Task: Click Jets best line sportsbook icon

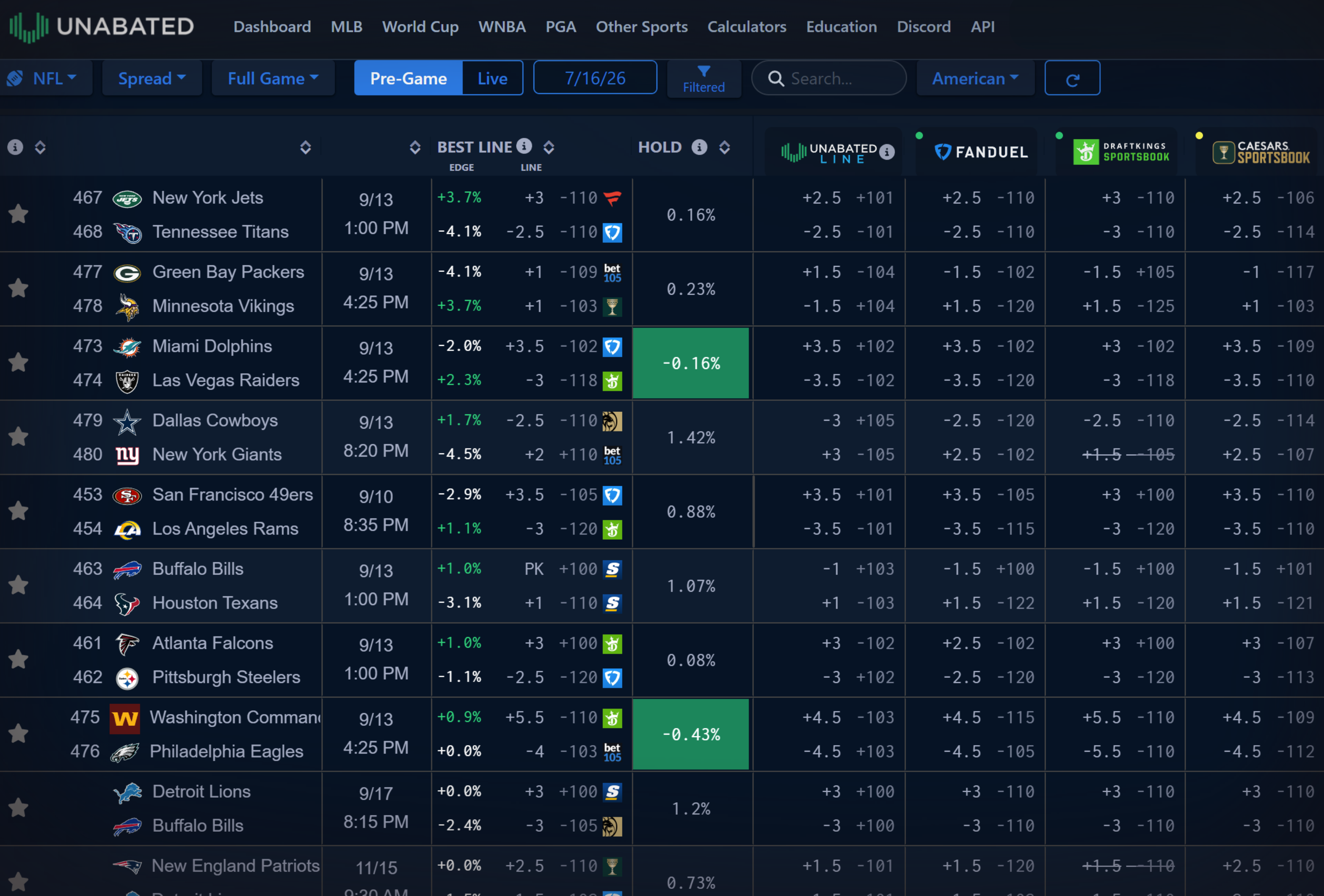Action: (612, 198)
